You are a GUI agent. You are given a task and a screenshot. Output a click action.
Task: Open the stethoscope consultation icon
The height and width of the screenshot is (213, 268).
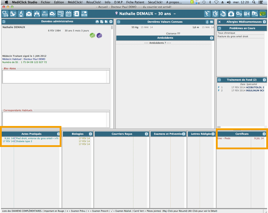[x=5, y=14]
